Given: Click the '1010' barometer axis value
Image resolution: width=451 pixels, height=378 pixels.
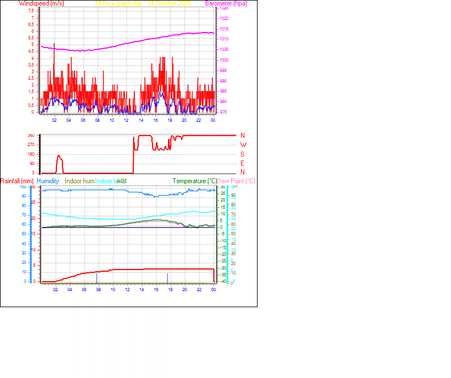Looking at the screenshot, I should pos(224,39).
